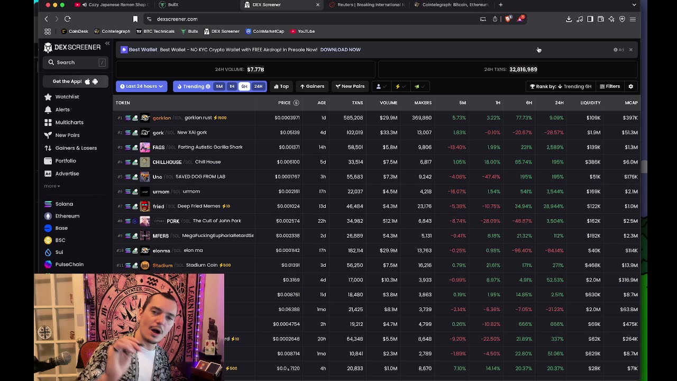The height and width of the screenshot is (381, 677).
Task: Open the Top tokens view
Action: click(x=281, y=86)
